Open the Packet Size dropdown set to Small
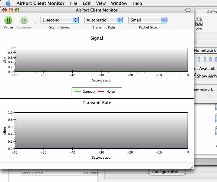Image resolution: width=217 pixels, height=182 pixels. tap(148, 20)
